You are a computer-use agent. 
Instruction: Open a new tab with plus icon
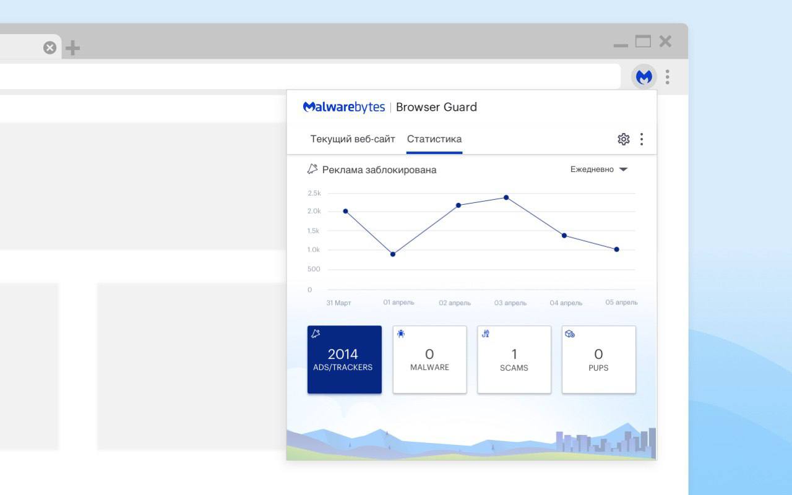[x=72, y=48]
